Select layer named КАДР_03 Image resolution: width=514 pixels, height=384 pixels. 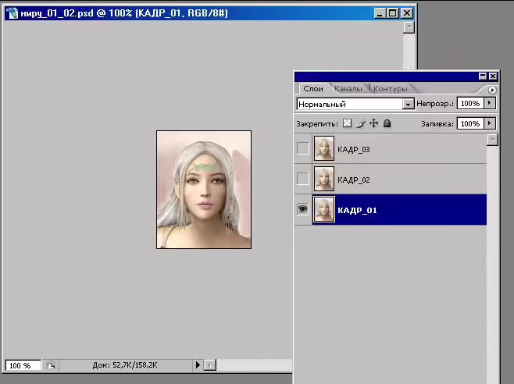point(354,150)
